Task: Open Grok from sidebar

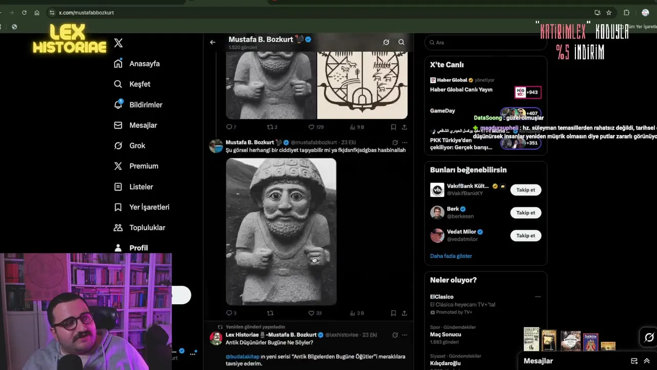Action: click(130, 145)
